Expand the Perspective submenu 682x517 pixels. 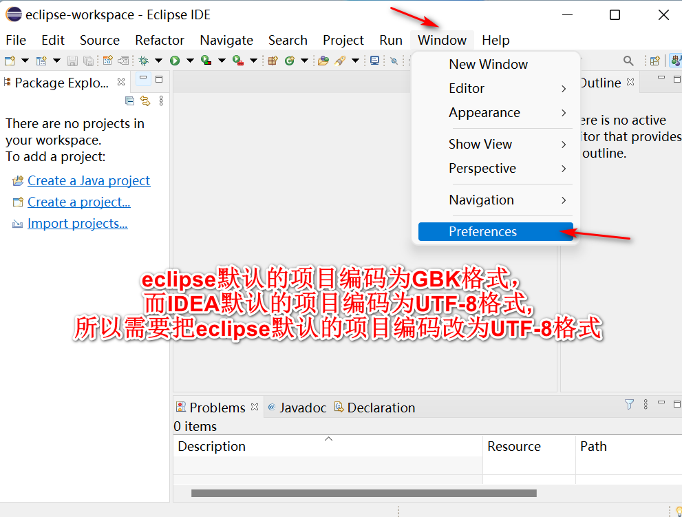click(495, 169)
